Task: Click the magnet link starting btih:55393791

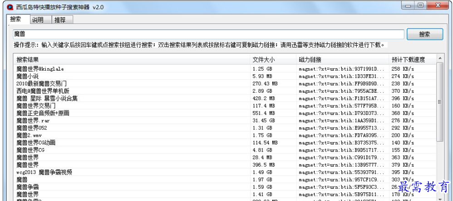Action: 342,172
